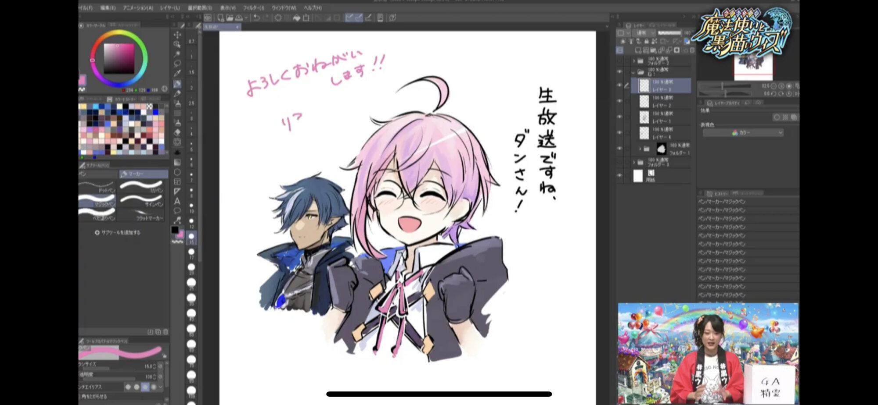This screenshot has width=878, height=405.
Task: Click the Navigator canvas thumbnail
Action: point(753,68)
